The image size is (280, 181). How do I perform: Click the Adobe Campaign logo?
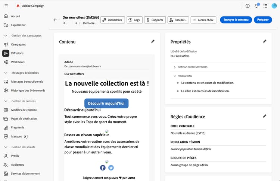coord(18,6)
